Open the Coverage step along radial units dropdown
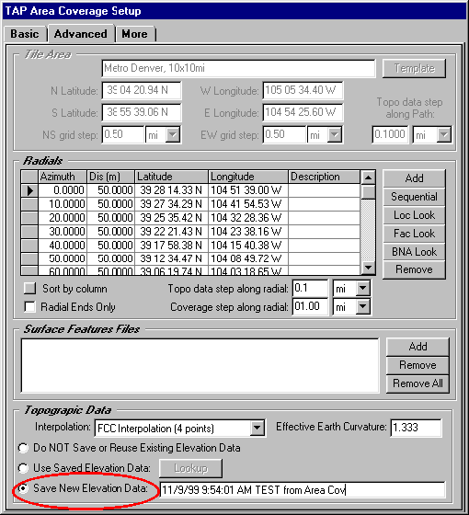The width and height of the screenshot is (469, 515). 363,307
